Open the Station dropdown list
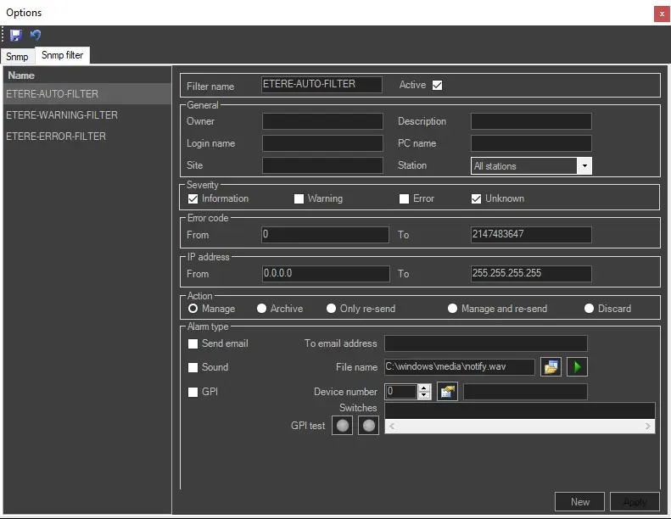 [584, 166]
